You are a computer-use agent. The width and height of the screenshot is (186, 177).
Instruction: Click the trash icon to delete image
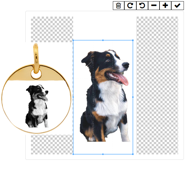tap(119, 6)
